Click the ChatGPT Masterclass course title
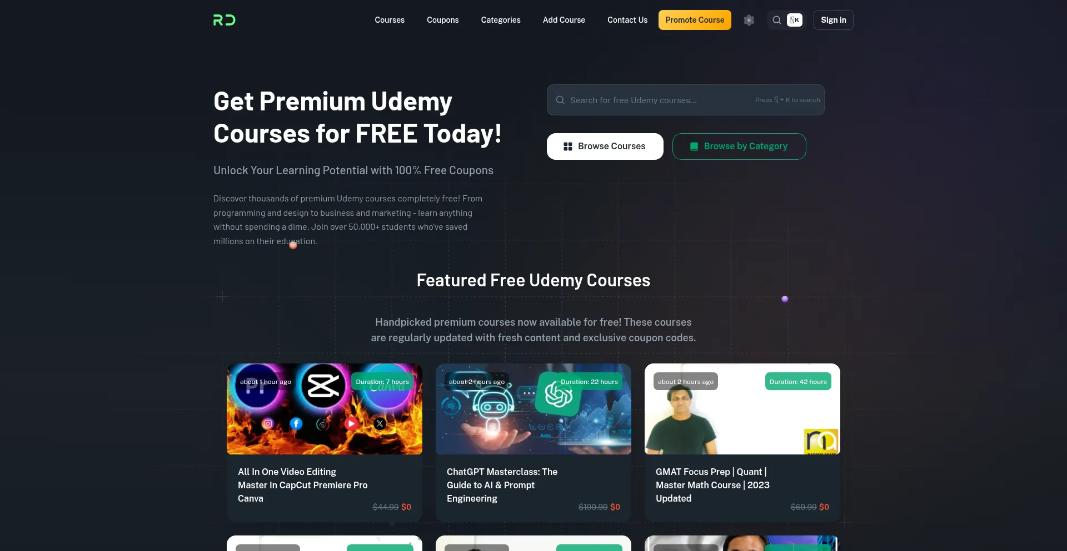 click(x=502, y=485)
